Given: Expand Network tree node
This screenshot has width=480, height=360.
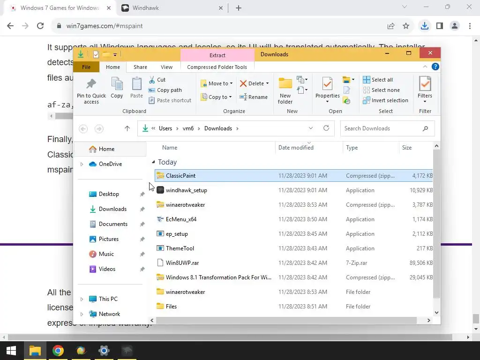Looking at the screenshot, I should [x=82, y=314].
